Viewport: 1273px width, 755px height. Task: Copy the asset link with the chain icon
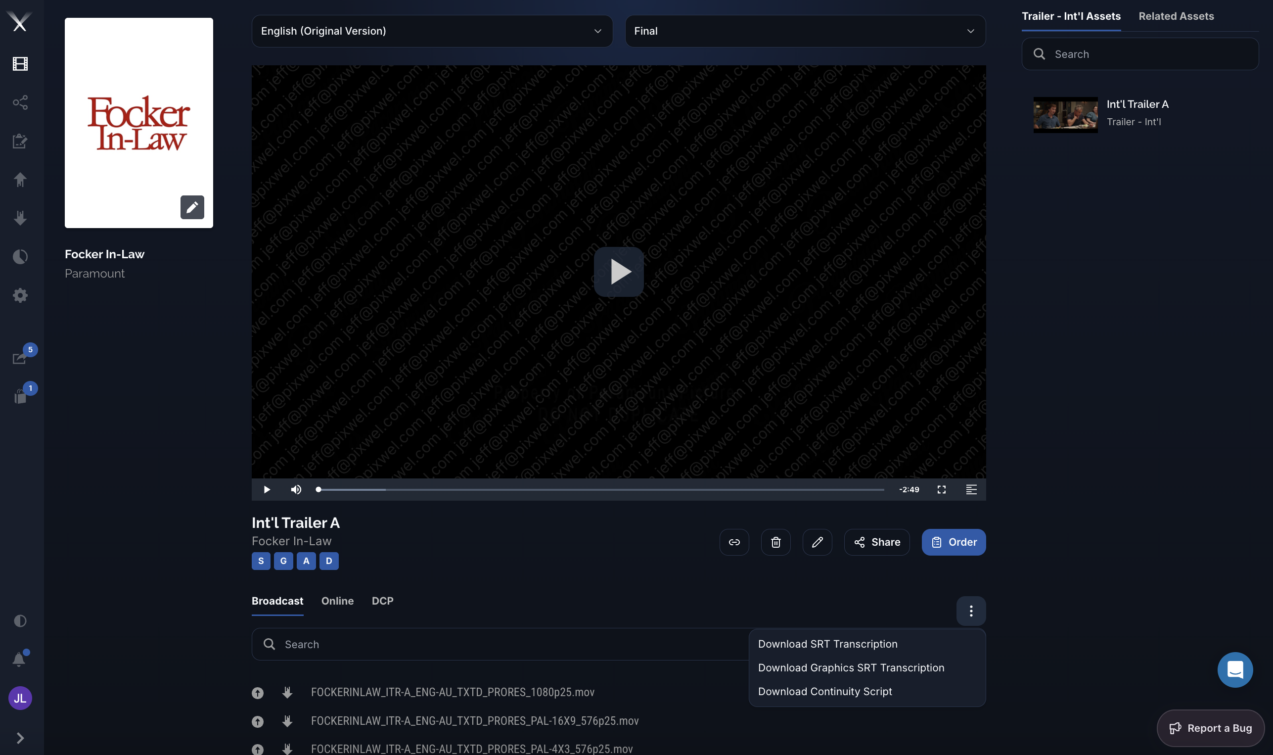point(734,542)
